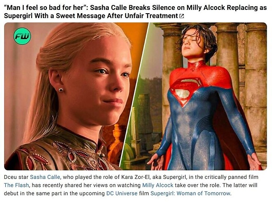Viewport: 272px width, 202px height.
Task: Open the 'Man I feel so bad for her' headline
Action: pyautogui.click(x=135, y=12)
